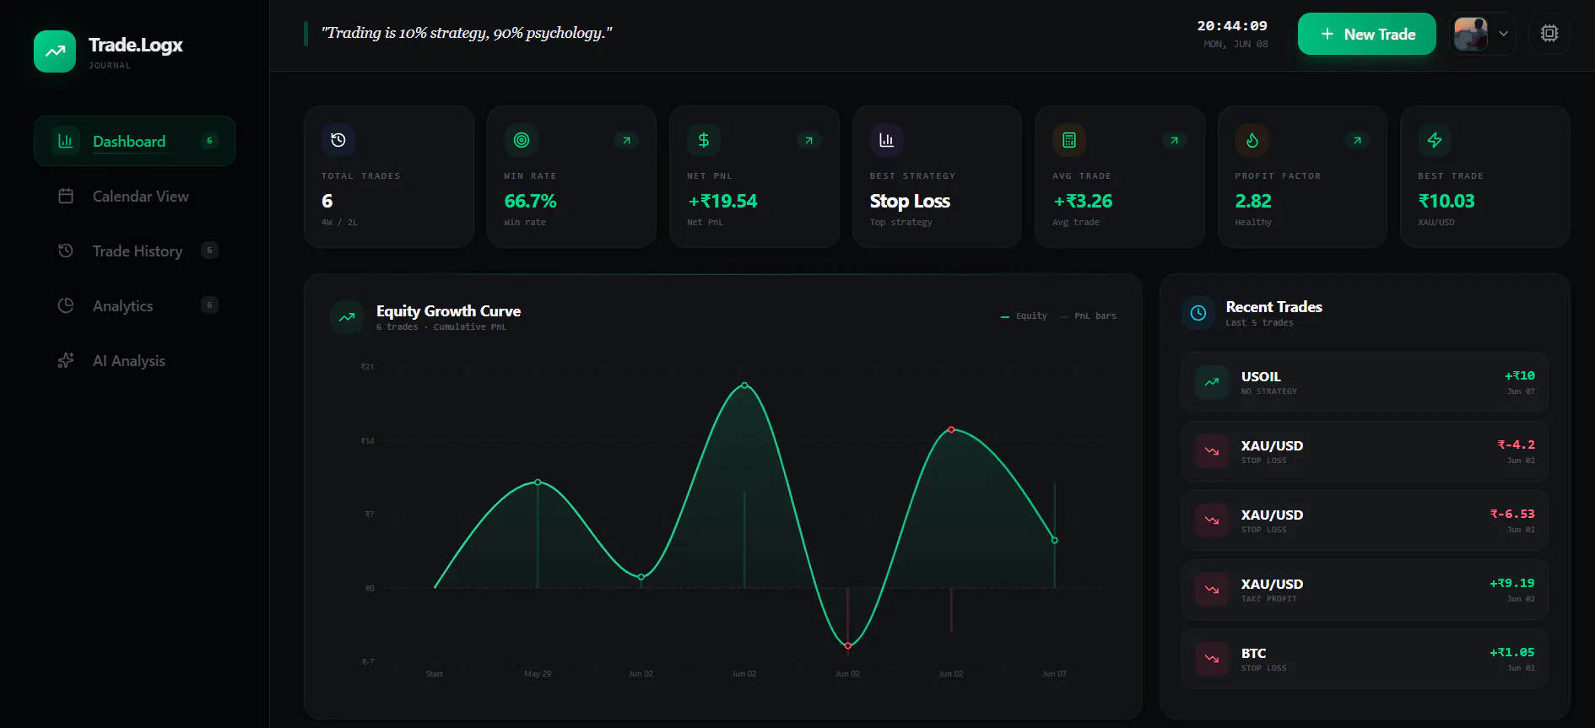Open the Dashboard menu item
Viewport: 1595px width, 728px height.
pos(134,141)
